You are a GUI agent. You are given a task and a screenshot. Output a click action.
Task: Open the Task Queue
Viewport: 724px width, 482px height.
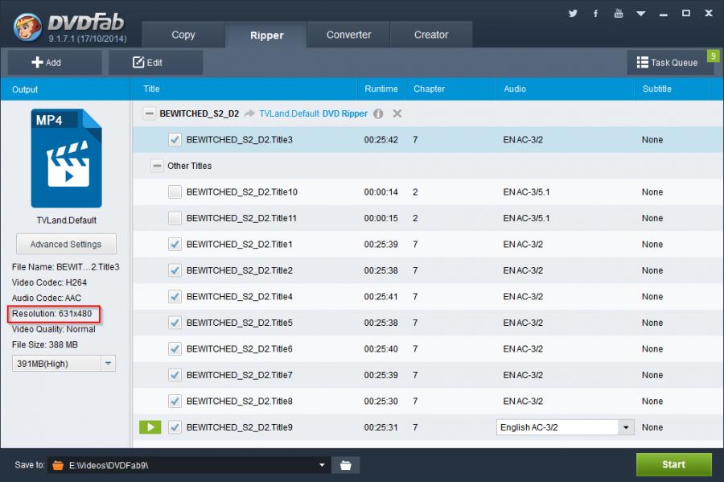point(667,62)
